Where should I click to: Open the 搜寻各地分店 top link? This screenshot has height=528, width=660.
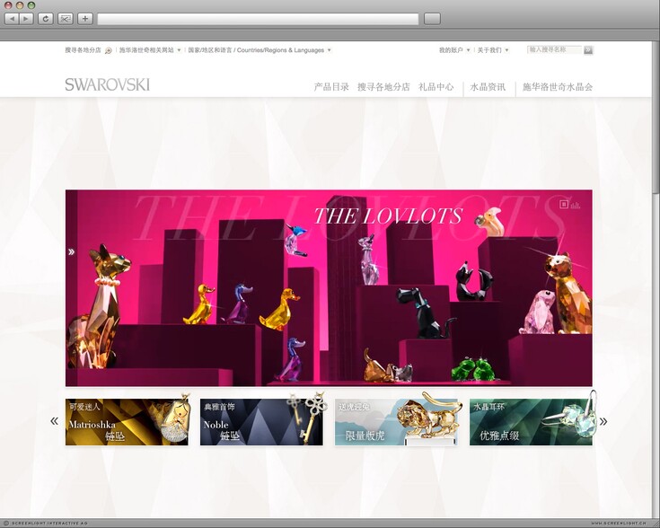(x=83, y=50)
